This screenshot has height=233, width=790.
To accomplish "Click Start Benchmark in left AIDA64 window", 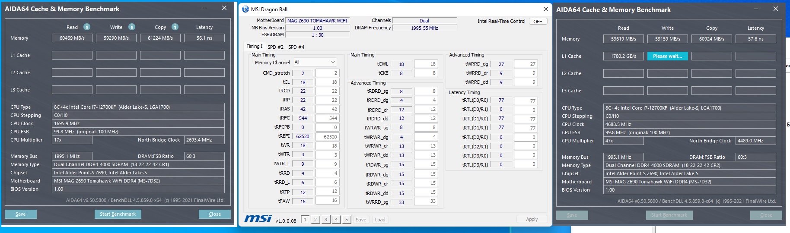I will tap(118, 214).
